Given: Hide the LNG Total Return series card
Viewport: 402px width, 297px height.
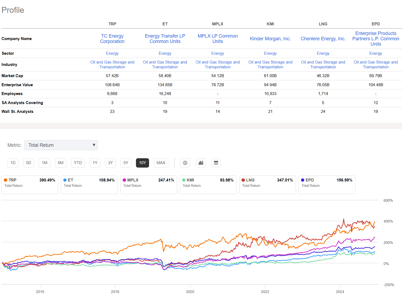Looking at the screenshot, I should 267,185.
